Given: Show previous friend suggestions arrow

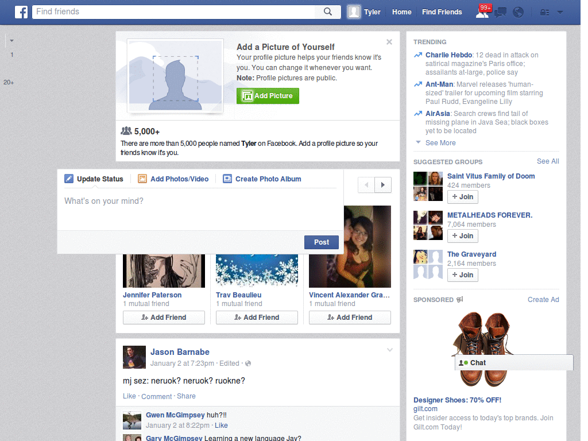Looking at the screenshot, I should pos(366,185).
